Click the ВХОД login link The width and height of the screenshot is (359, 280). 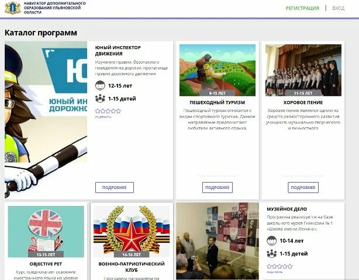(338, 8)
